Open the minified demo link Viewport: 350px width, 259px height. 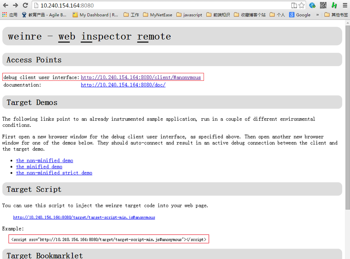tap(39, 166)
